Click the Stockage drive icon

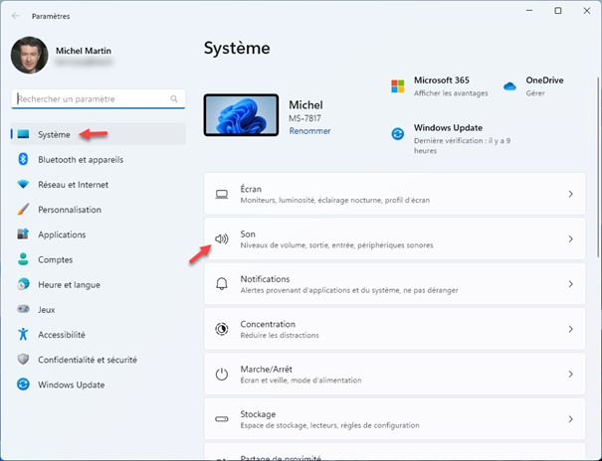[222, 418]
